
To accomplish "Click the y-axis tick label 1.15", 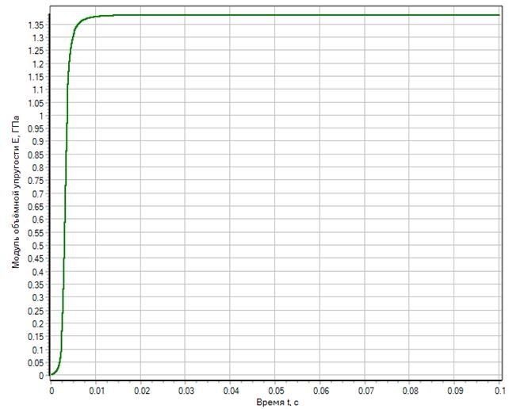I will click(x=36, y=77).
